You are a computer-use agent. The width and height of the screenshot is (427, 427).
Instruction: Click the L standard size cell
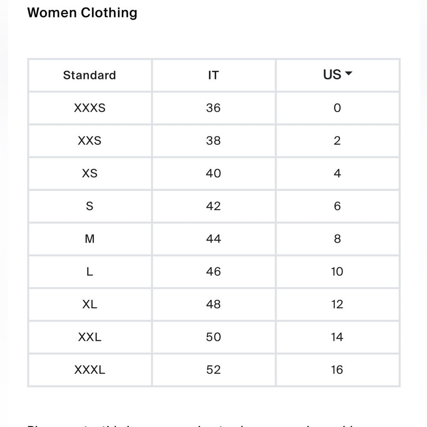(x=90, y=272)
